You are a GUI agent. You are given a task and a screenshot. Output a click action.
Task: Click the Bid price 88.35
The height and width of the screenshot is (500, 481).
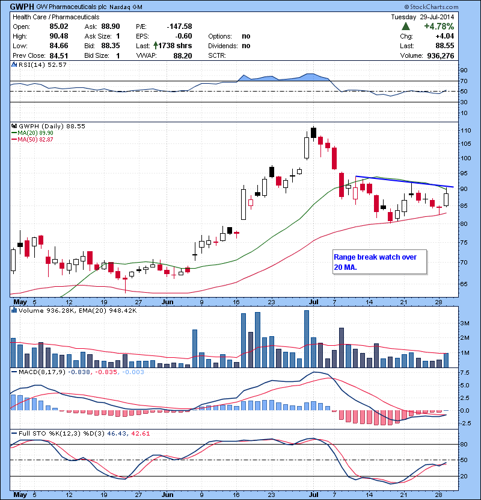[x=111, y=46]
